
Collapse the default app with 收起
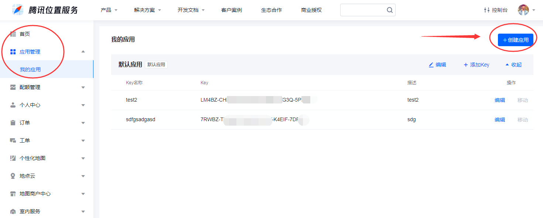pyautogui.click(x=513, y=65)
